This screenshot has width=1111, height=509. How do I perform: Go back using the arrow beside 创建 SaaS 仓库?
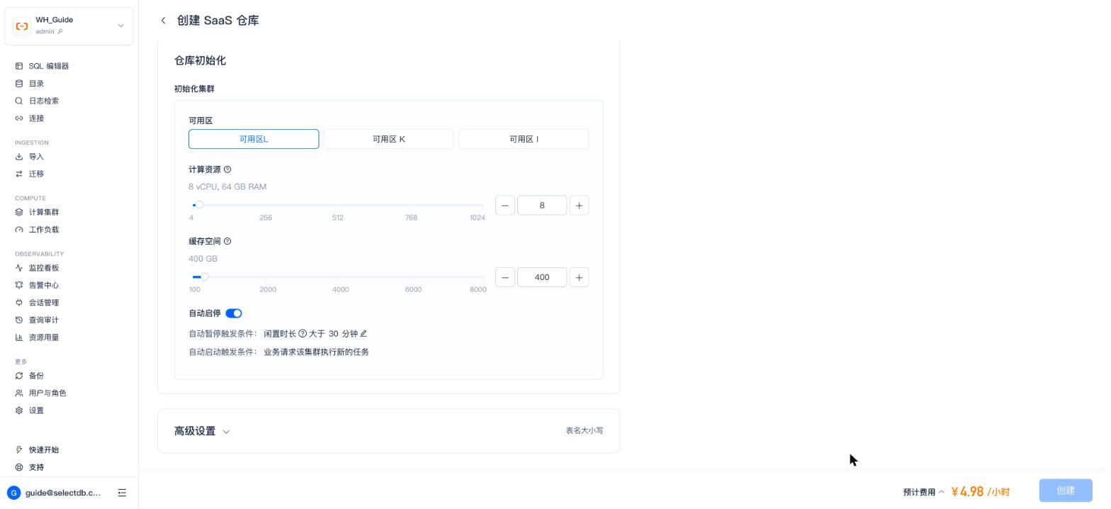click(x=163, y=21)
